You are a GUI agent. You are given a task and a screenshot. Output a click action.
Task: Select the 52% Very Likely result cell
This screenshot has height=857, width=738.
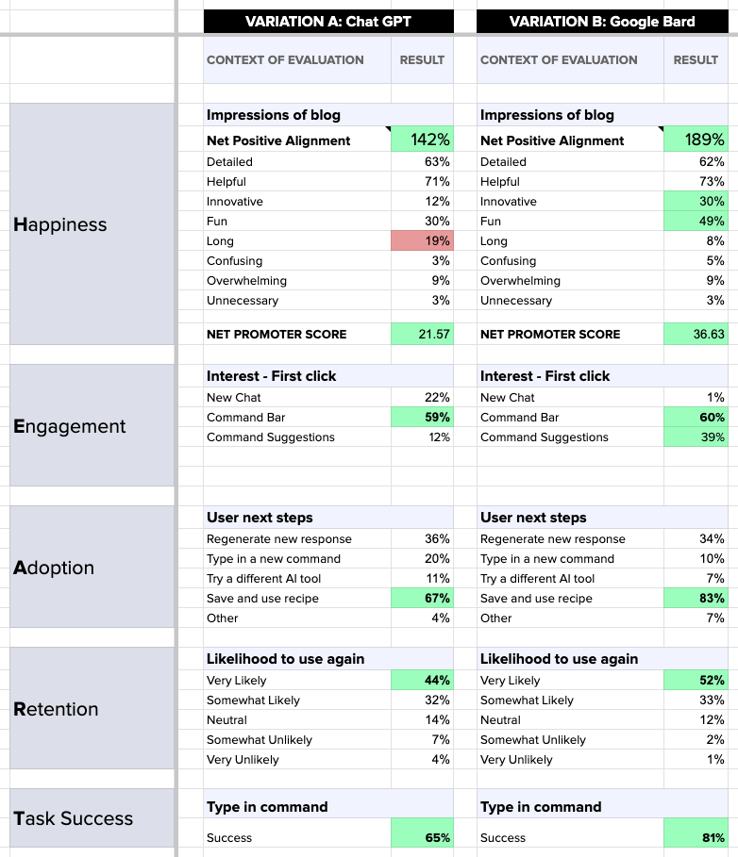[x=696, y=681]
